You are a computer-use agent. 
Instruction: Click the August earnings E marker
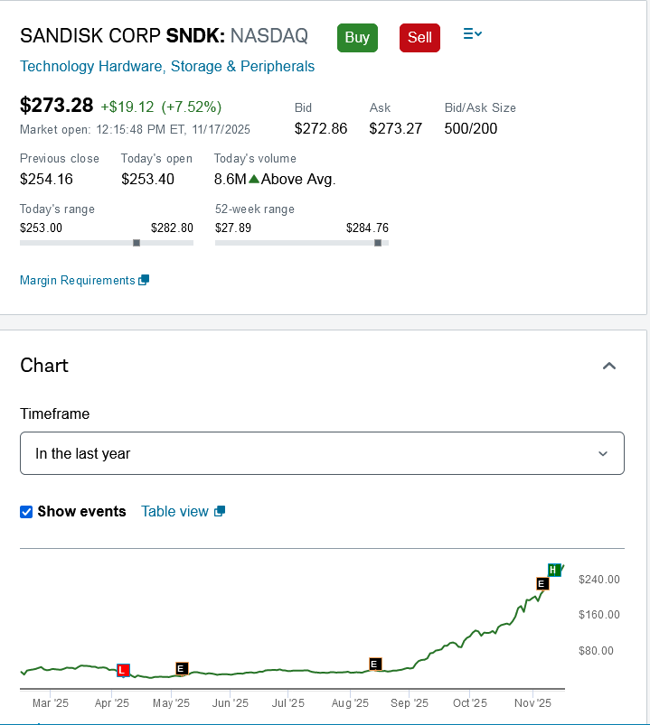[x=375, y=665]
